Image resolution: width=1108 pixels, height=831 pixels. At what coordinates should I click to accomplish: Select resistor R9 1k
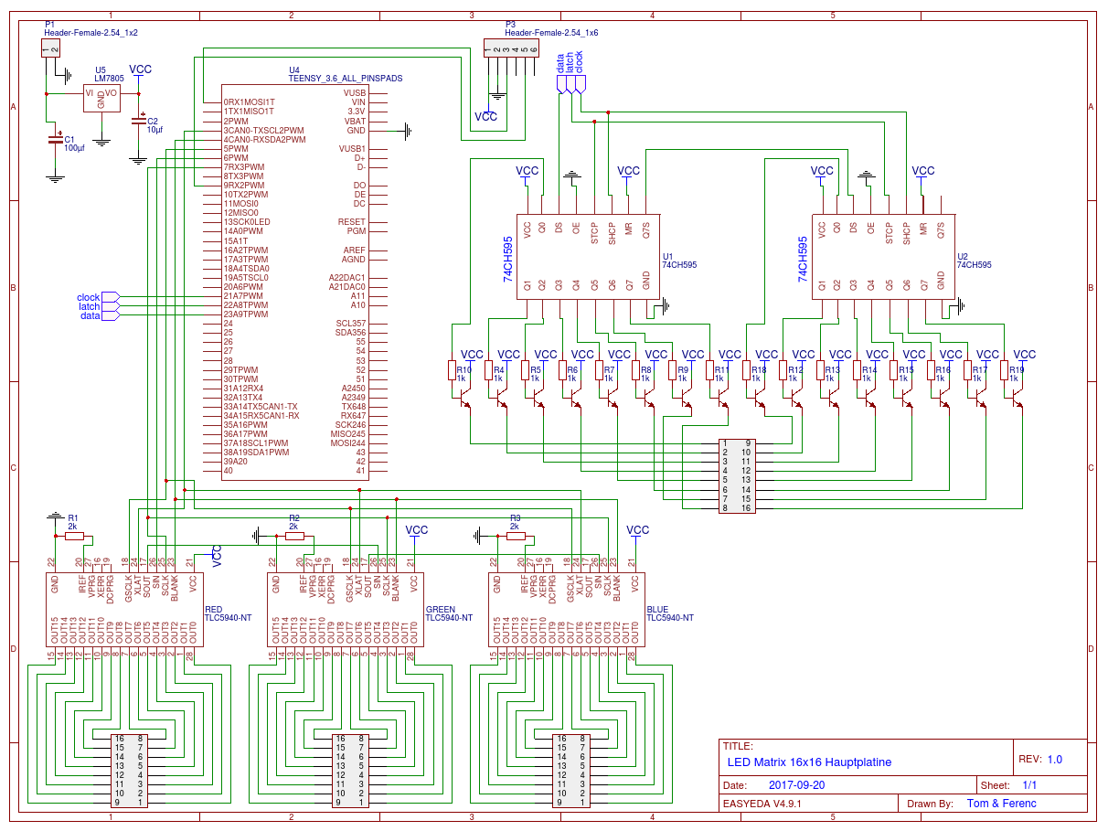click(673, 370)
